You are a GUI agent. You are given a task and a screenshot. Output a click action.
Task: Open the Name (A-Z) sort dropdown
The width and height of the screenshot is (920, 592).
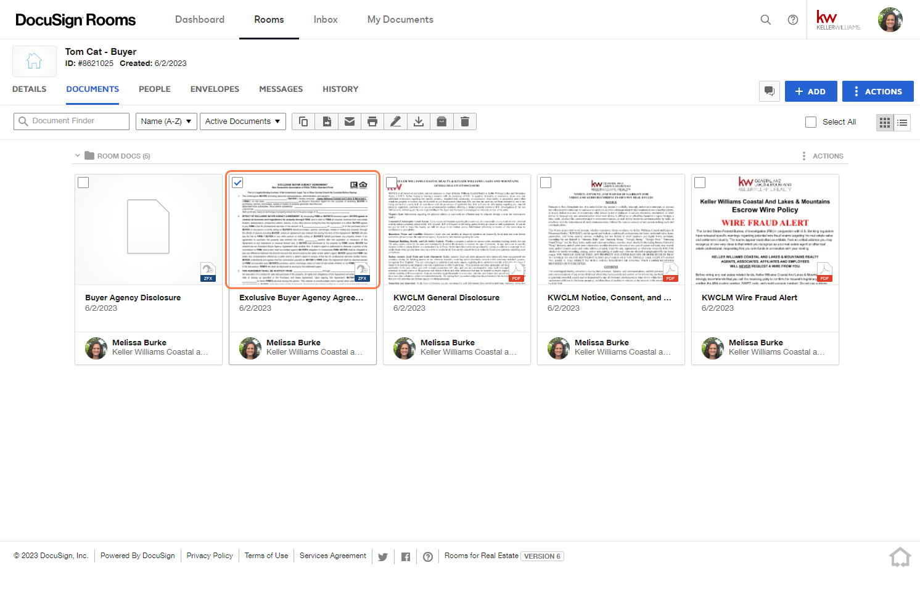(166, 121)
